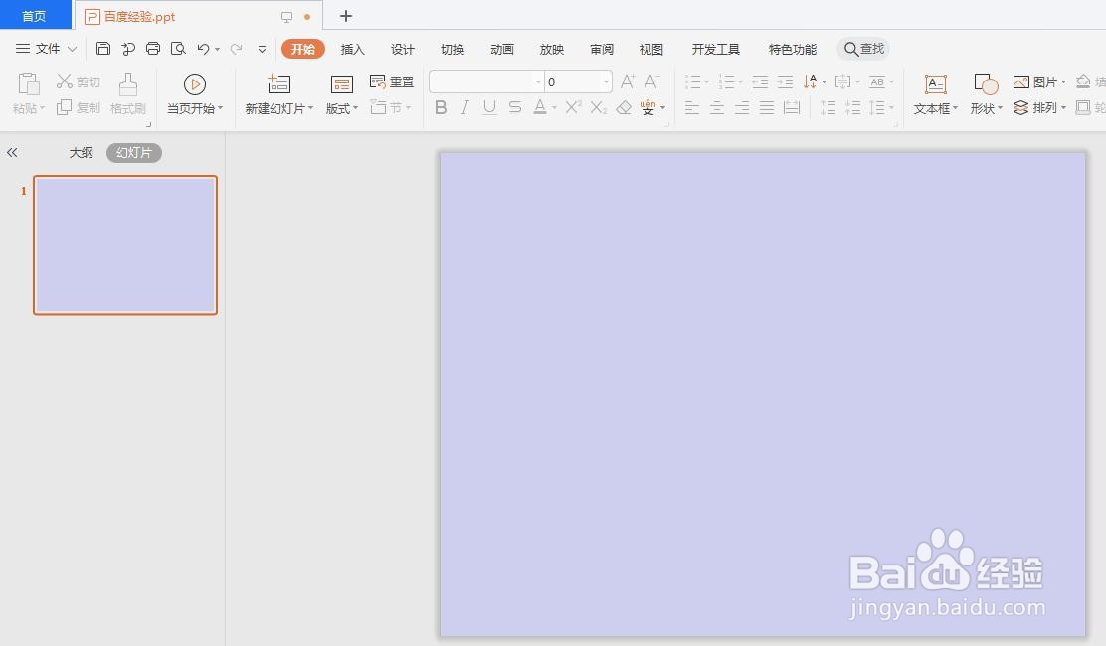Click the 查找 search button
Screen dimensions: 1106x646
pyautogui.click(x=863, y=49)
